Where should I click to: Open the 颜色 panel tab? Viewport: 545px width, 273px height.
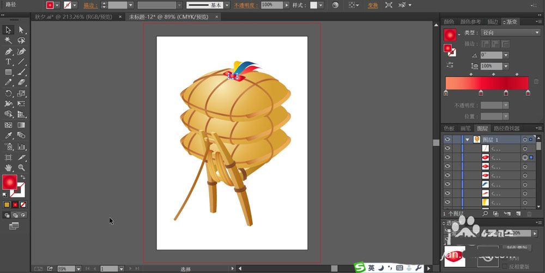pyautogui.click(x=449, y=22)
